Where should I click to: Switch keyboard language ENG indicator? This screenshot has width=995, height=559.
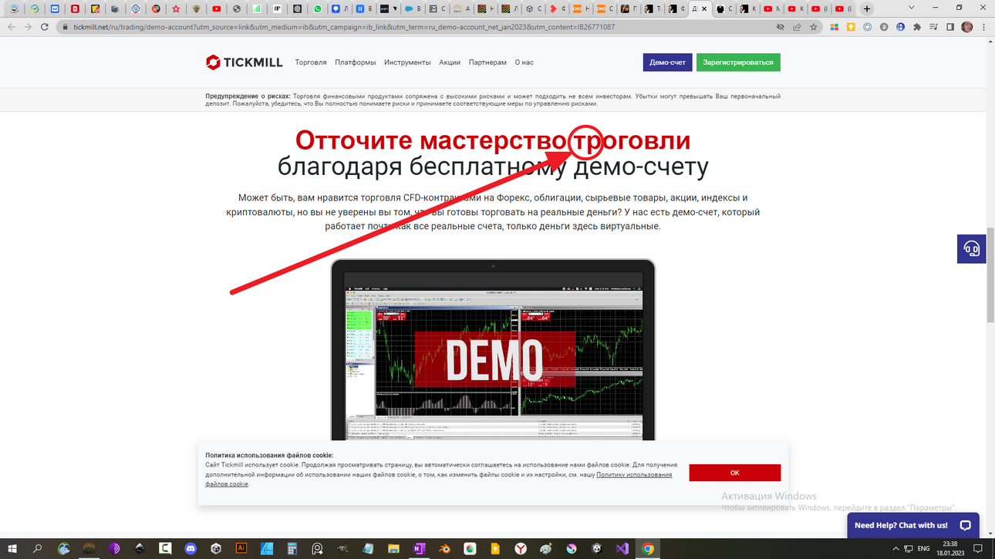923,549
